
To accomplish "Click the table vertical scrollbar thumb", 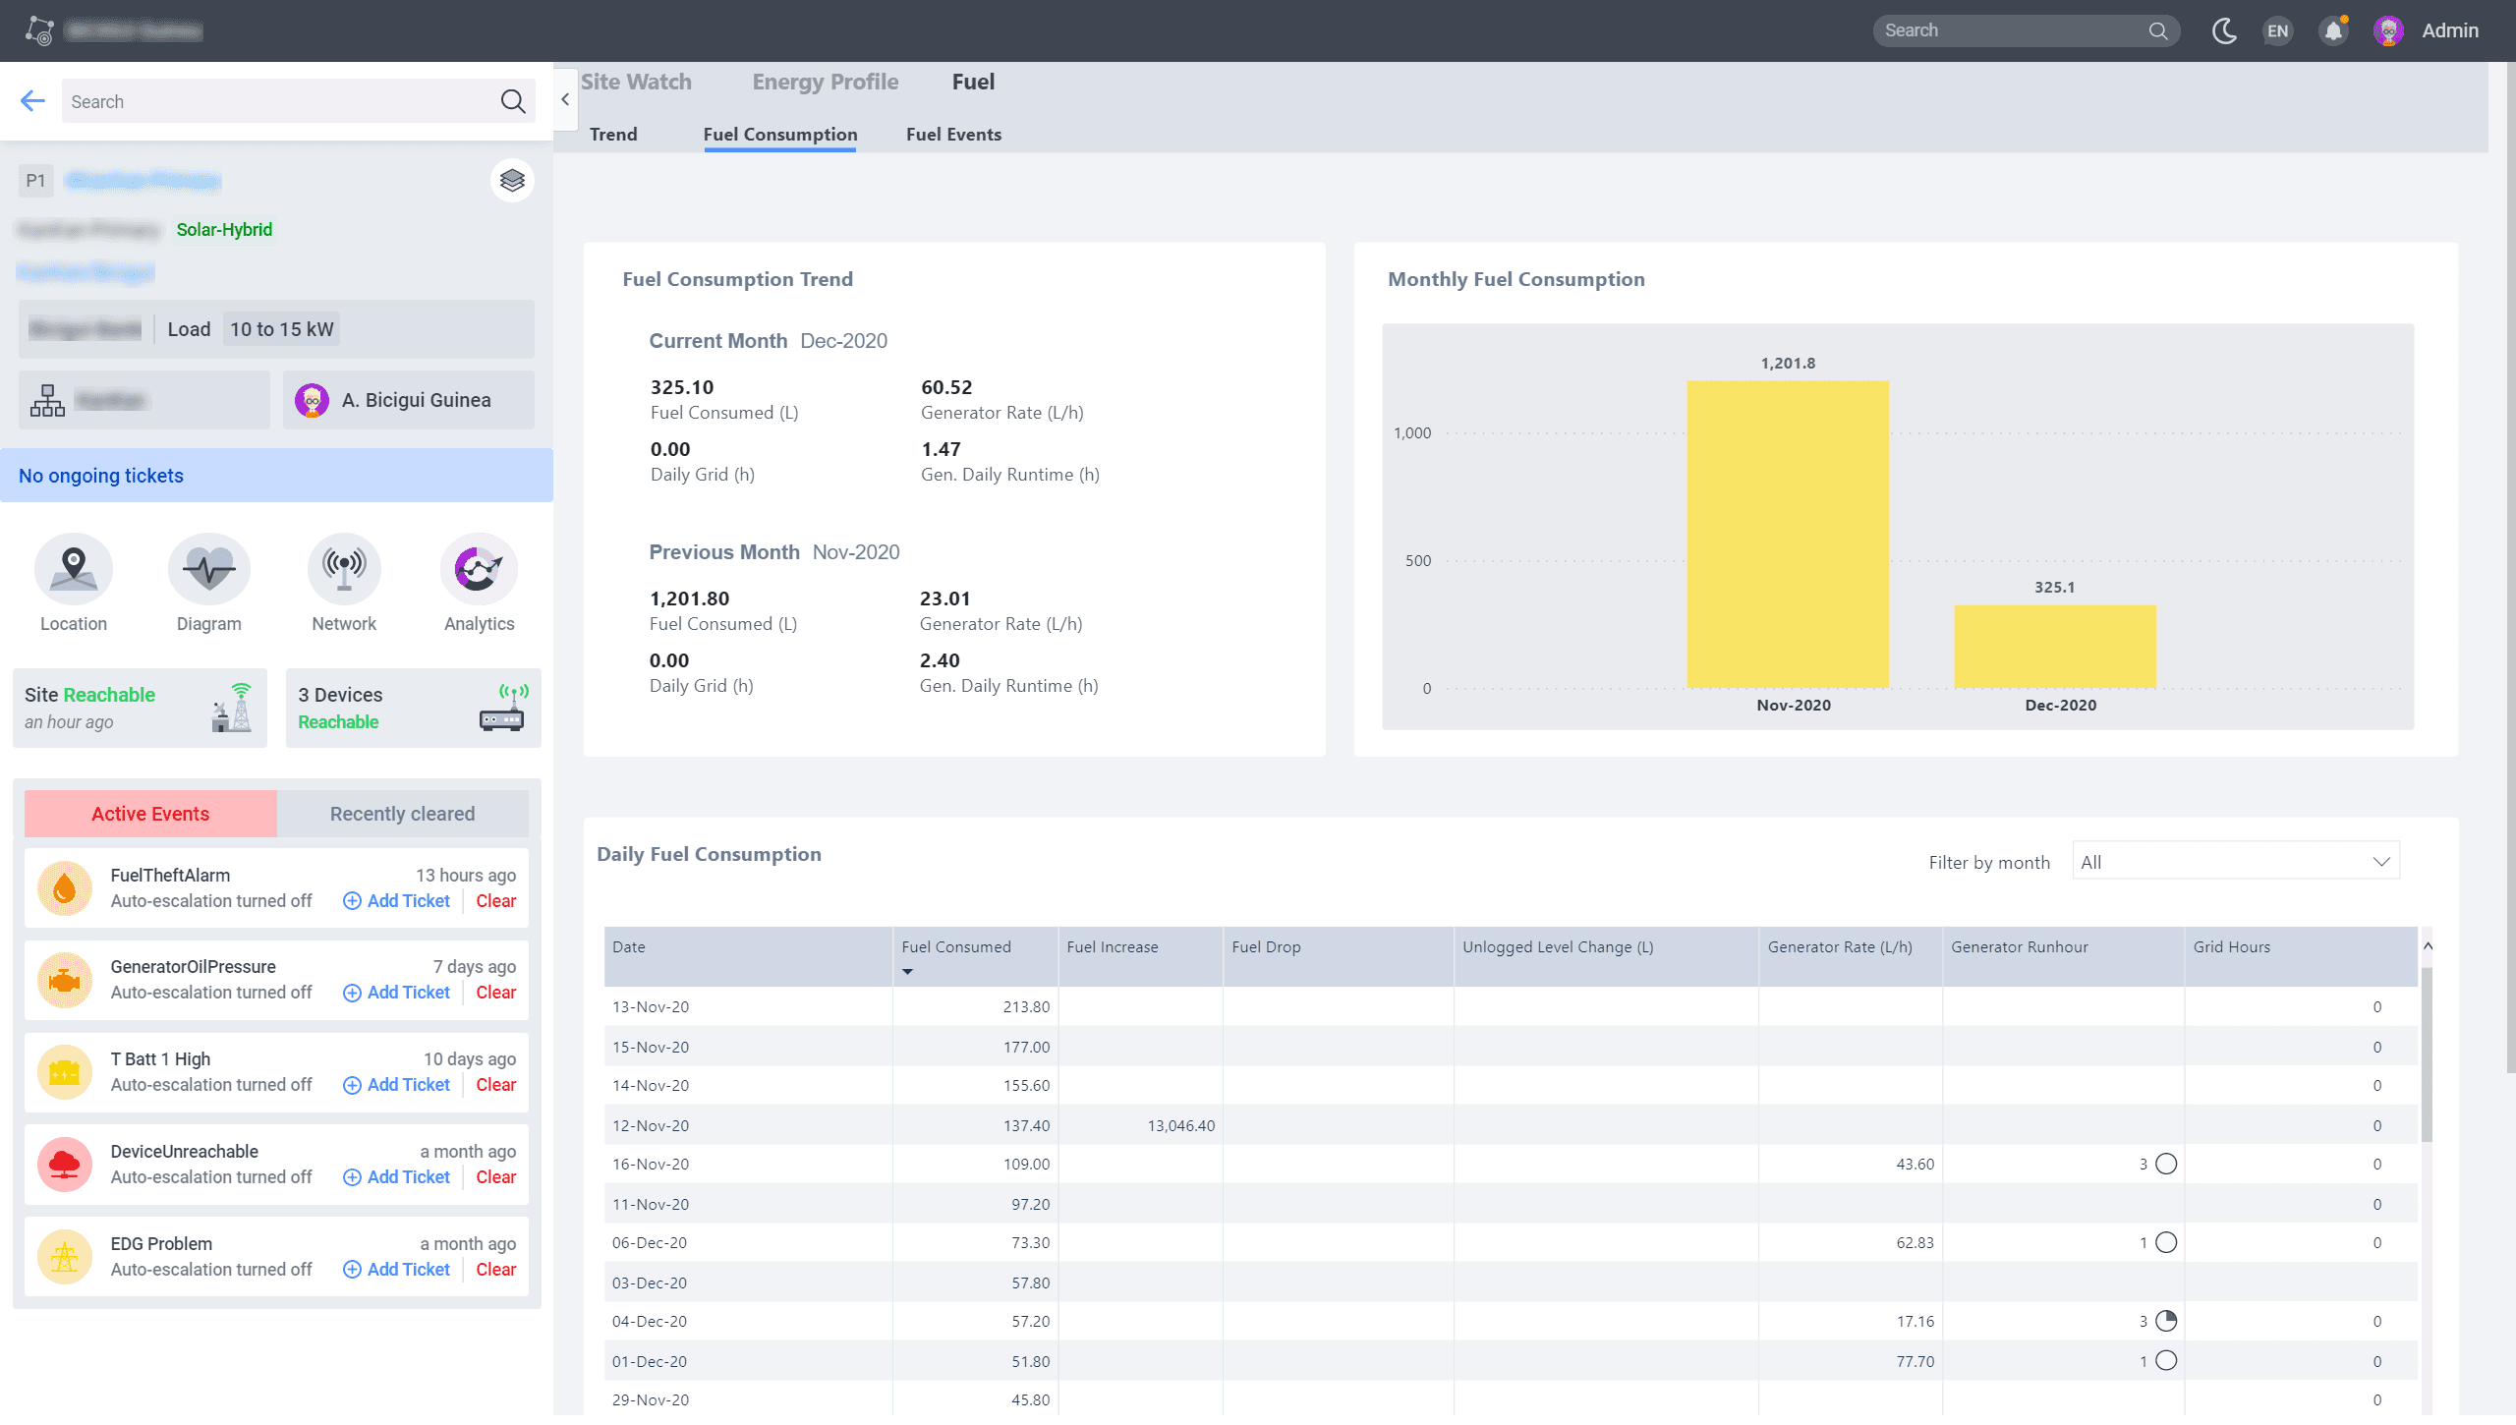I will 2428,1054.
